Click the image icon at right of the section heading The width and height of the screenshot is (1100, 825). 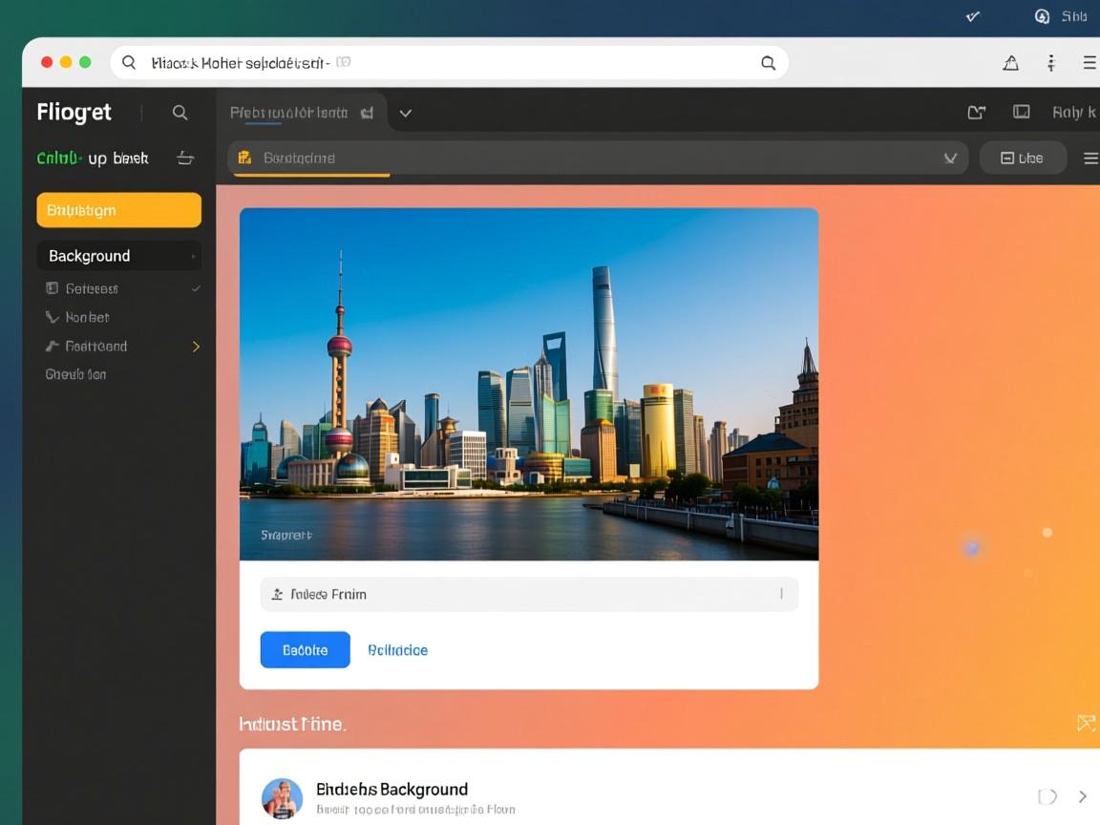(x=1086, y=723)
